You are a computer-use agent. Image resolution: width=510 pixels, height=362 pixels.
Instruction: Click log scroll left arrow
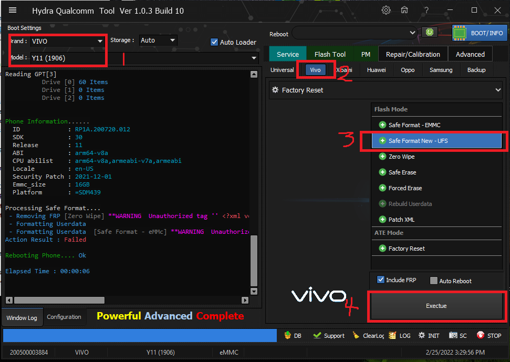tap(9, 300)
